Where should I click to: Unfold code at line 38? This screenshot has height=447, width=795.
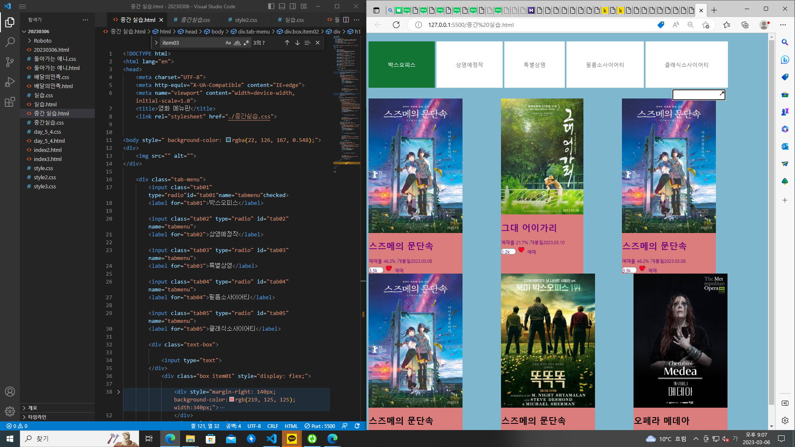118,392
